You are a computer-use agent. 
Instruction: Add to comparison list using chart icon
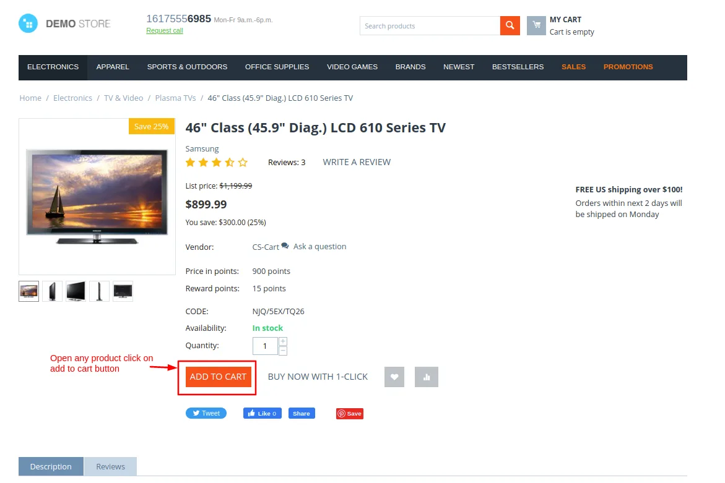(x=427, y=377)
